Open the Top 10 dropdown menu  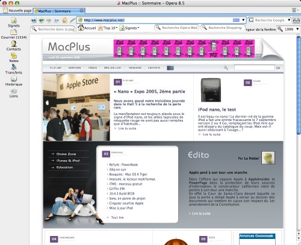[108, 28]
